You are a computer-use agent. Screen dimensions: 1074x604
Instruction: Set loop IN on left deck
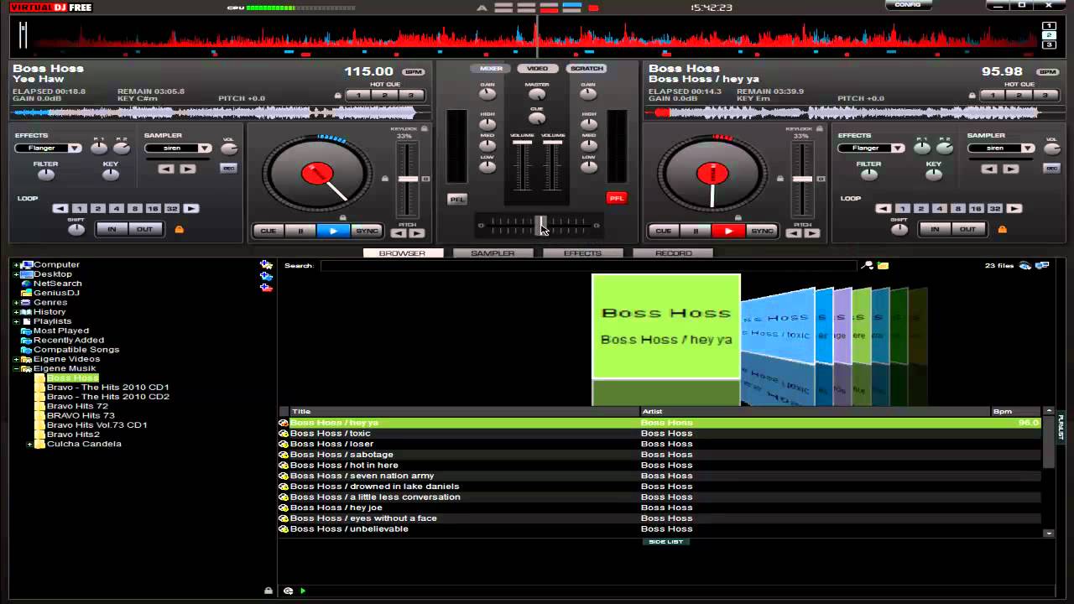click(x=112, y=229)
